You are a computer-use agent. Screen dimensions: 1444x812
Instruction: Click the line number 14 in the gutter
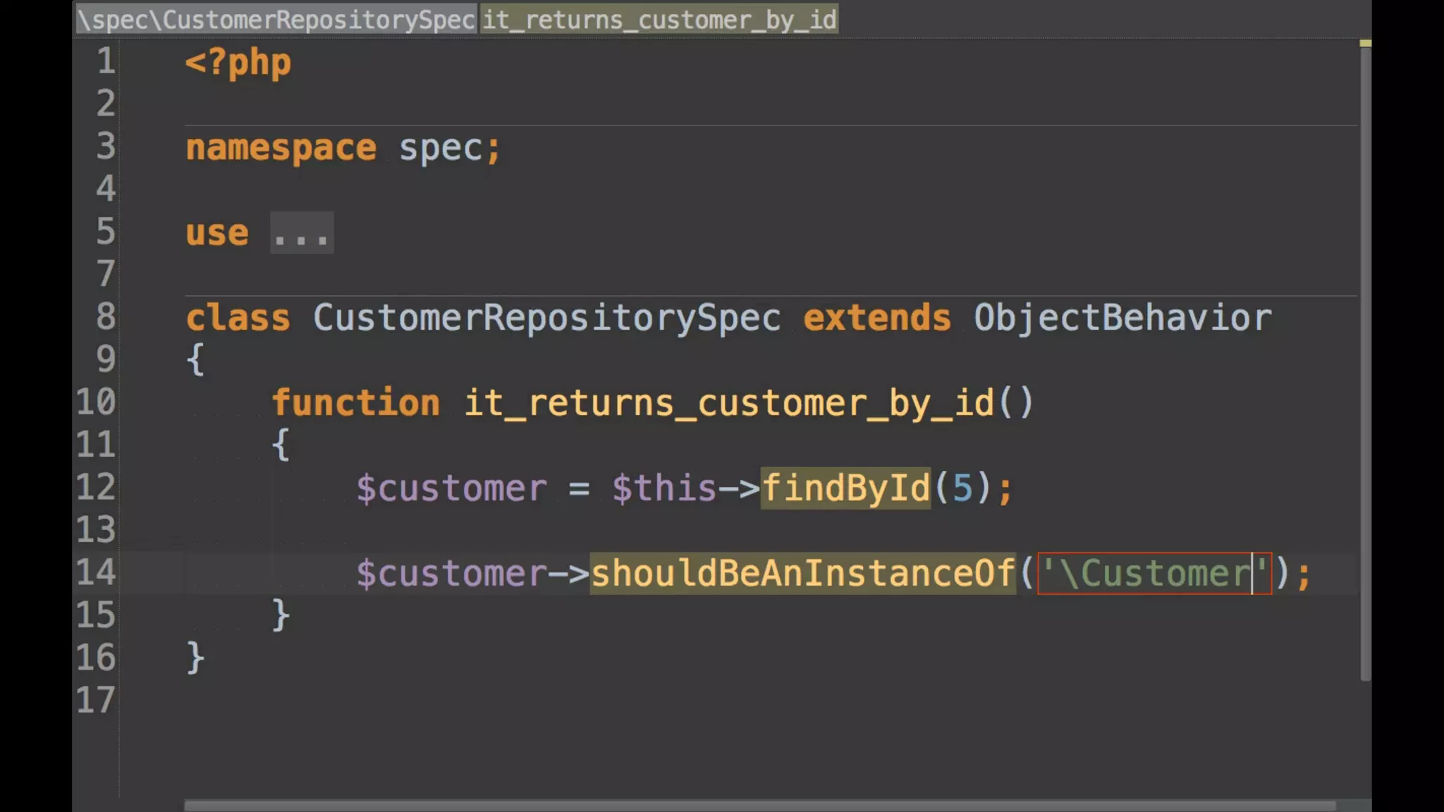(95, 572)
